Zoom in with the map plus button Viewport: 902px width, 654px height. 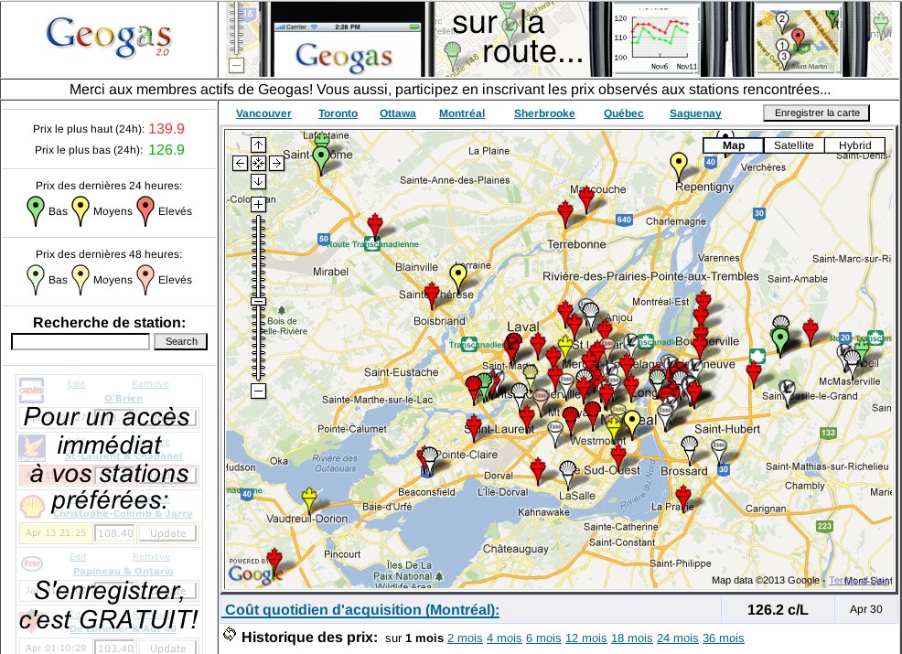coord(258,204)
